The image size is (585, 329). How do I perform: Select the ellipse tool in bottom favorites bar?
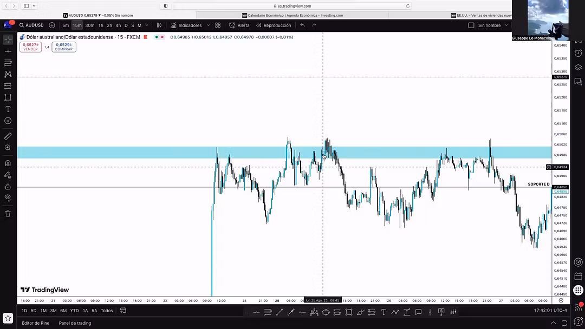(326, 312)
